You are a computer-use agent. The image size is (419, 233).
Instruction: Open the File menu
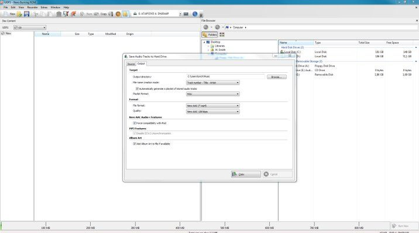point(6,8)
